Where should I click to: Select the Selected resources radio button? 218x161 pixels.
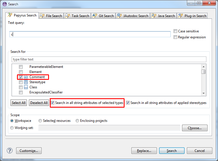click(40, 121)
